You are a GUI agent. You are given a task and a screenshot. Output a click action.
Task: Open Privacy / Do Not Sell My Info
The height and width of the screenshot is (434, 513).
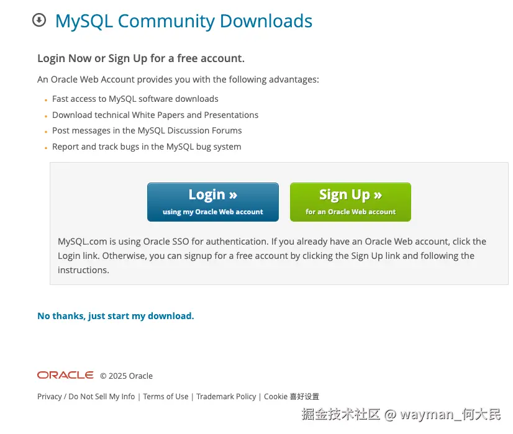click(x=86, y=396)
